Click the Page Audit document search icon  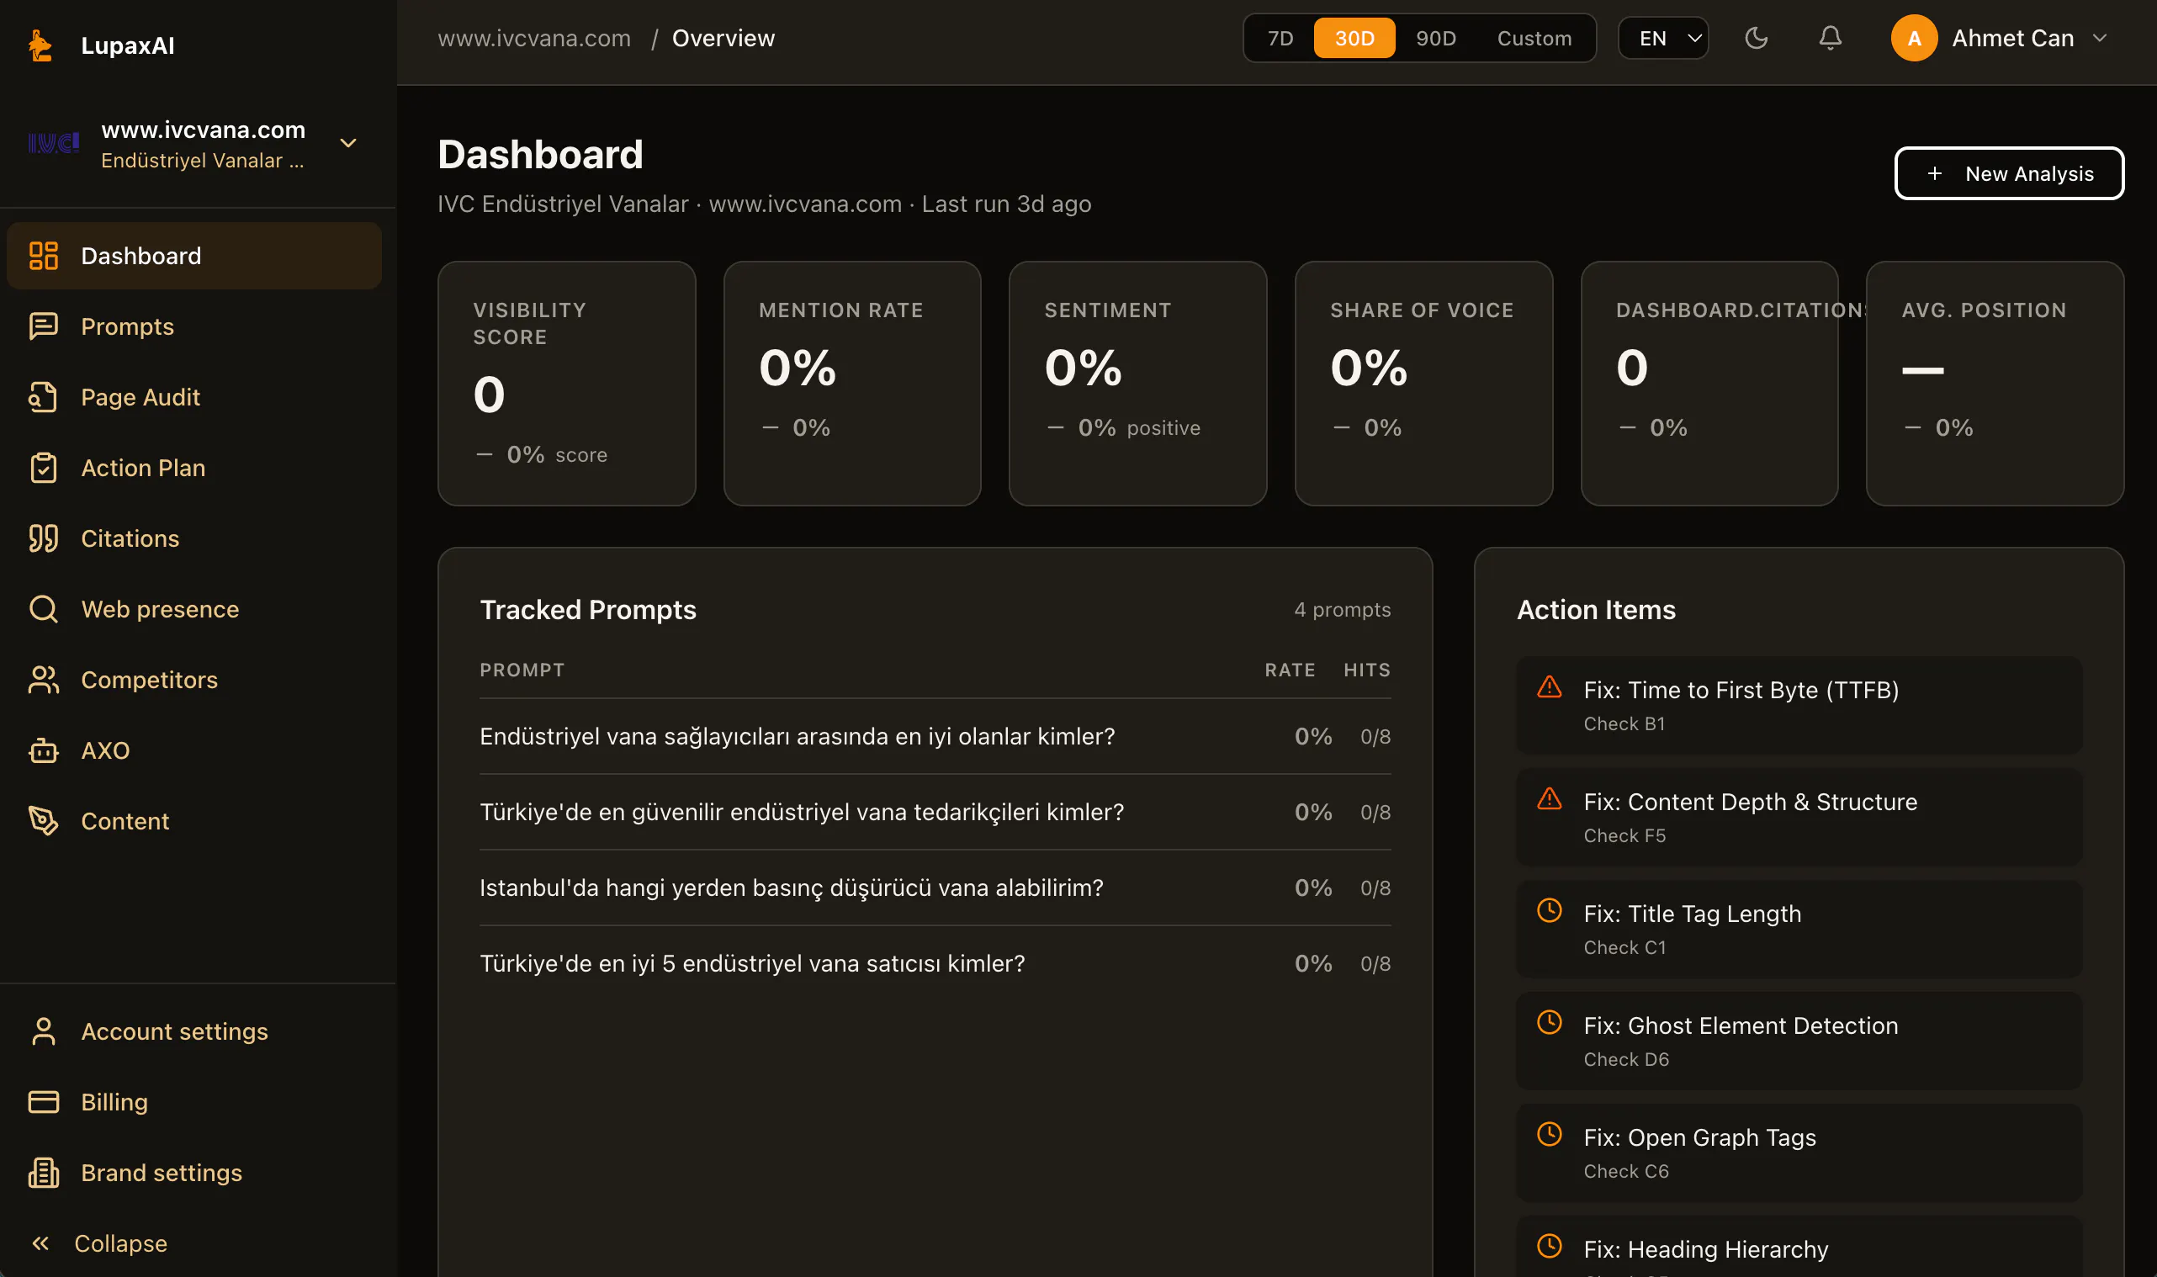43,397
